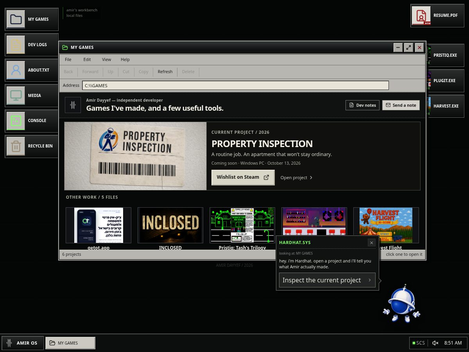Screen dimensions: 469x352
Task: Minimize the MY GAMES window
Action: click(x=398, y=47)
